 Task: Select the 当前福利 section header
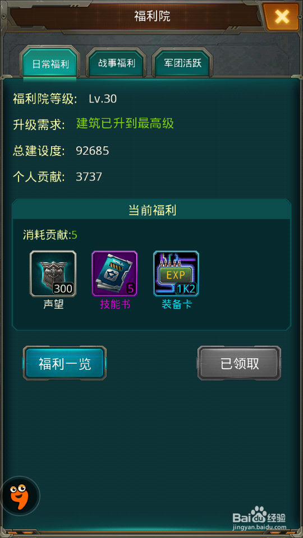point(152,210)
